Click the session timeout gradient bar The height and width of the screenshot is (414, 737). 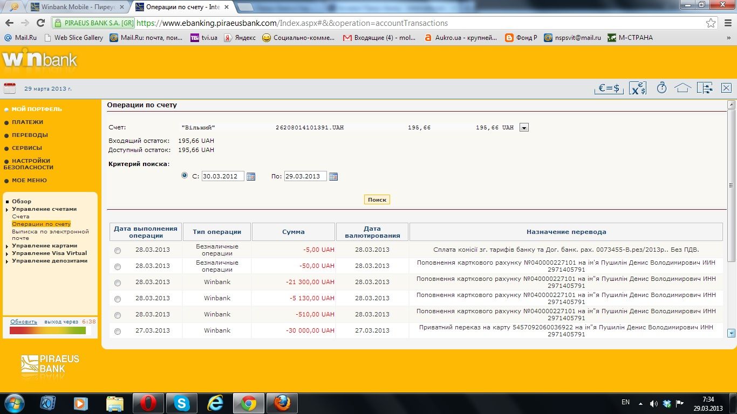click(x=48, y=330)
